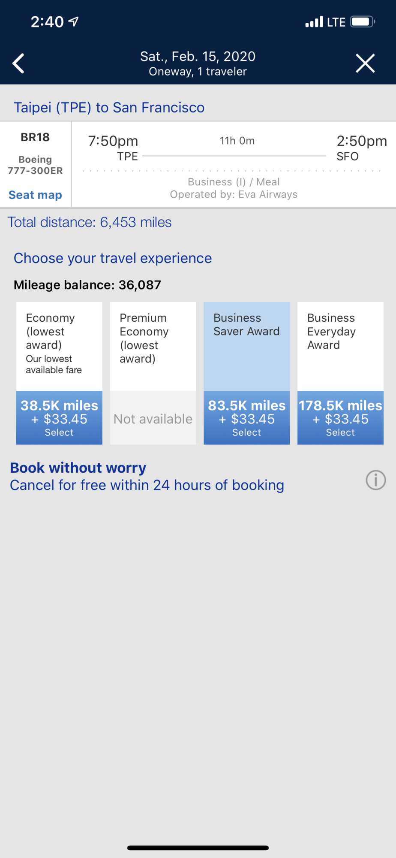
Task: Tap the Book without worry heading
Action: (78, 468)
